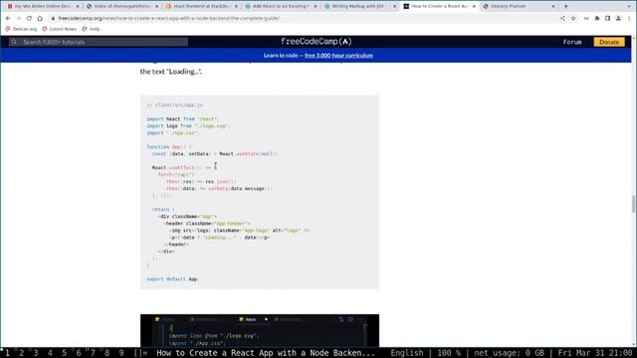Toggle the browser side panel
637x358 pixels.
(608, 18)
